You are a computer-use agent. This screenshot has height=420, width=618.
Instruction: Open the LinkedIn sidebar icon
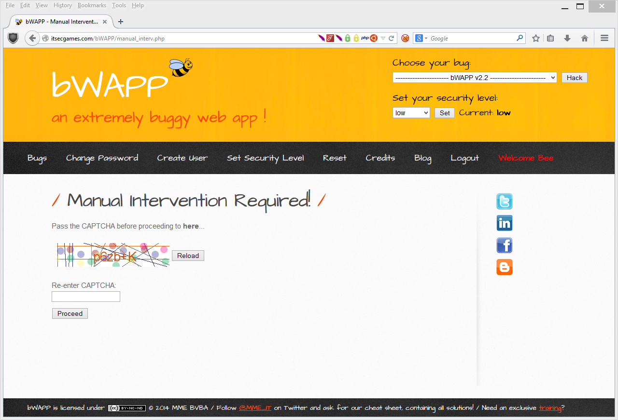point(504,223)
